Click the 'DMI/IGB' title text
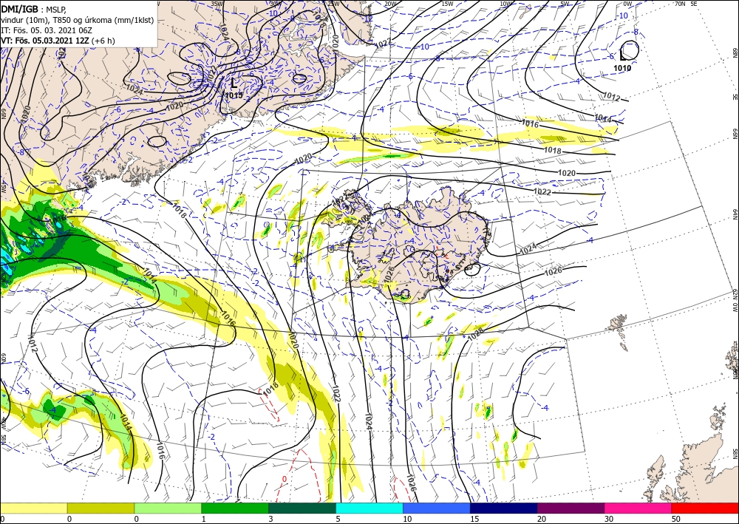739x524 pixels. pos(19,8)
